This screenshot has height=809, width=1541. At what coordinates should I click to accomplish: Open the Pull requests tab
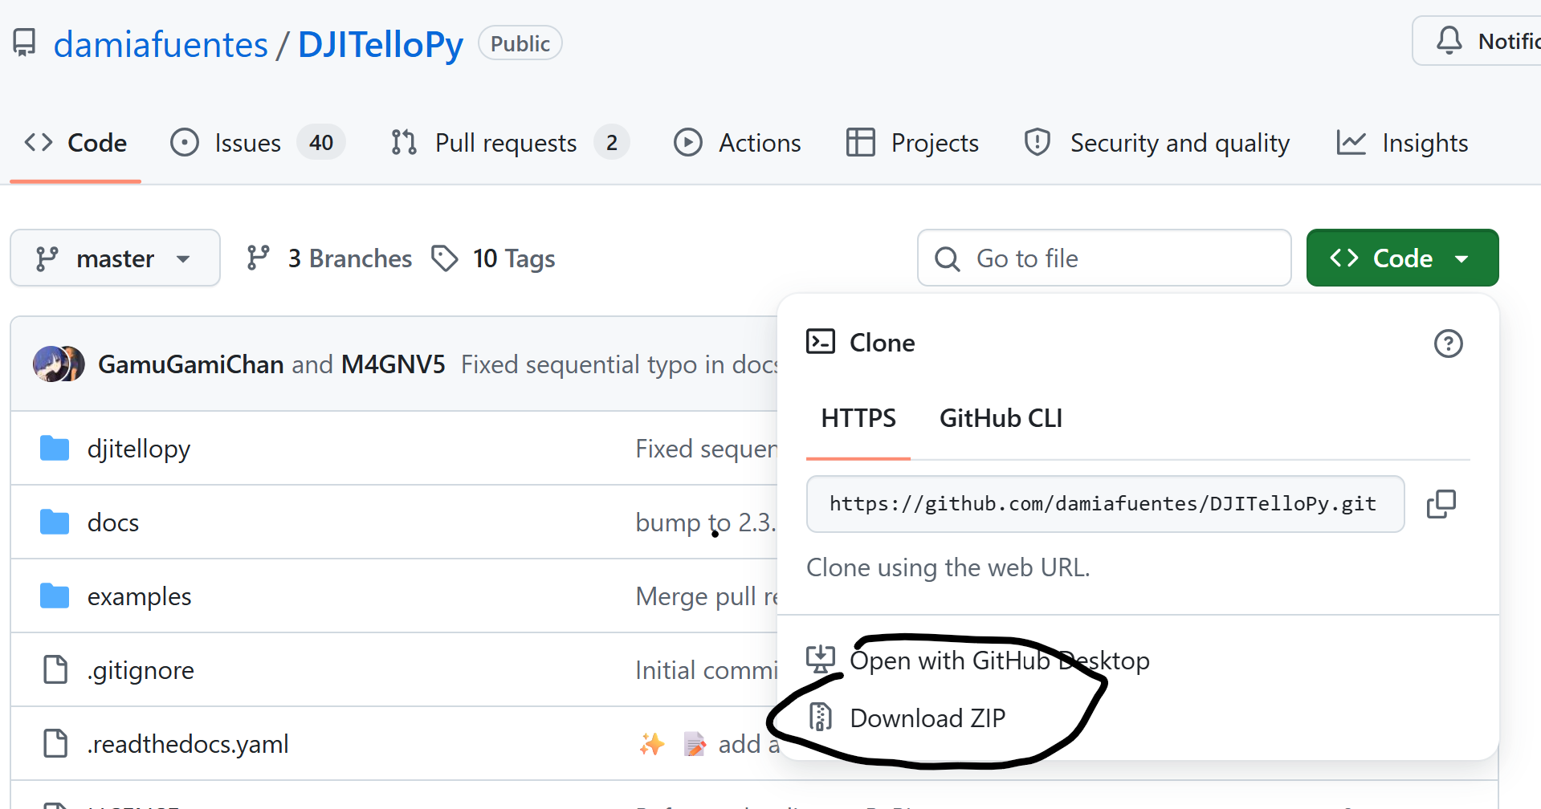point(509,143)
